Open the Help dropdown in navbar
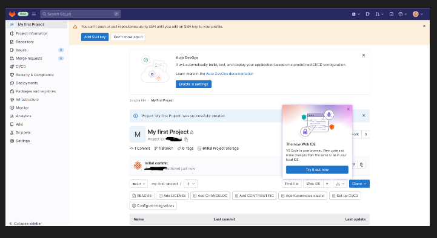This screenshot has width=437, height=238. [x=402, y=14]
